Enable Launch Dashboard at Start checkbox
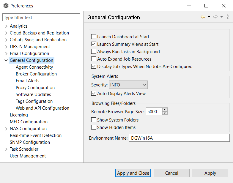 click(94, 37)
